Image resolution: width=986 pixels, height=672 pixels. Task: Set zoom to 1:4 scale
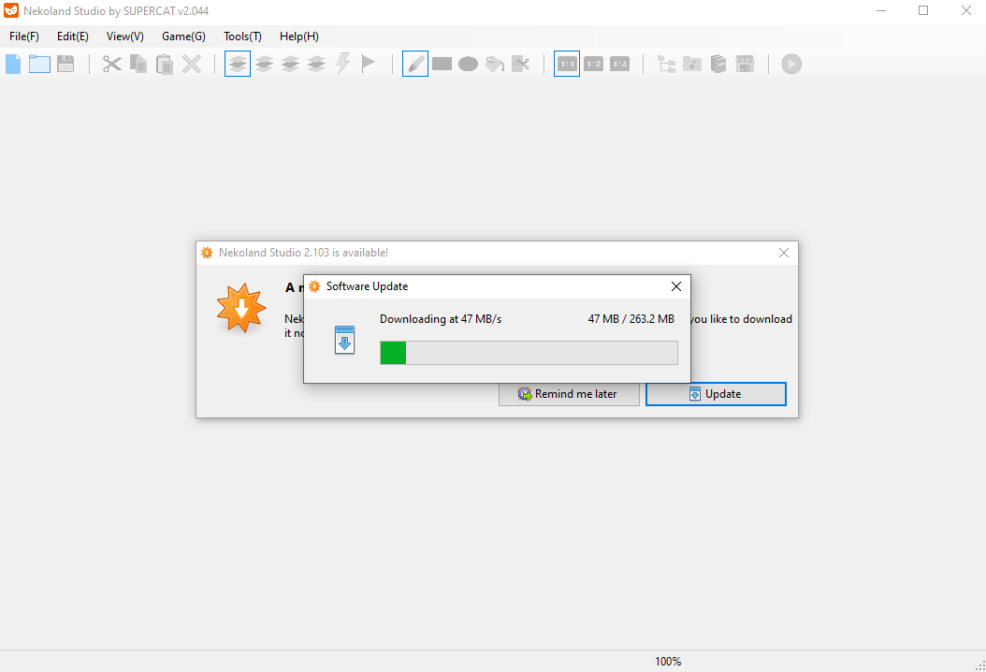tap(620, 64)
